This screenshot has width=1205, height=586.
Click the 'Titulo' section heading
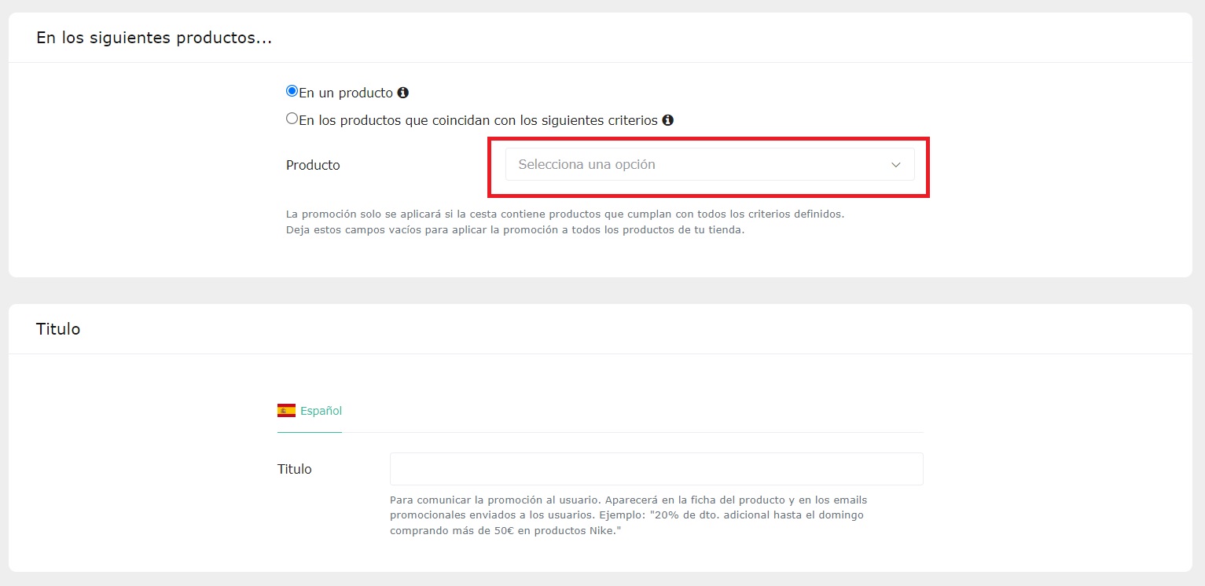[58, 329]
